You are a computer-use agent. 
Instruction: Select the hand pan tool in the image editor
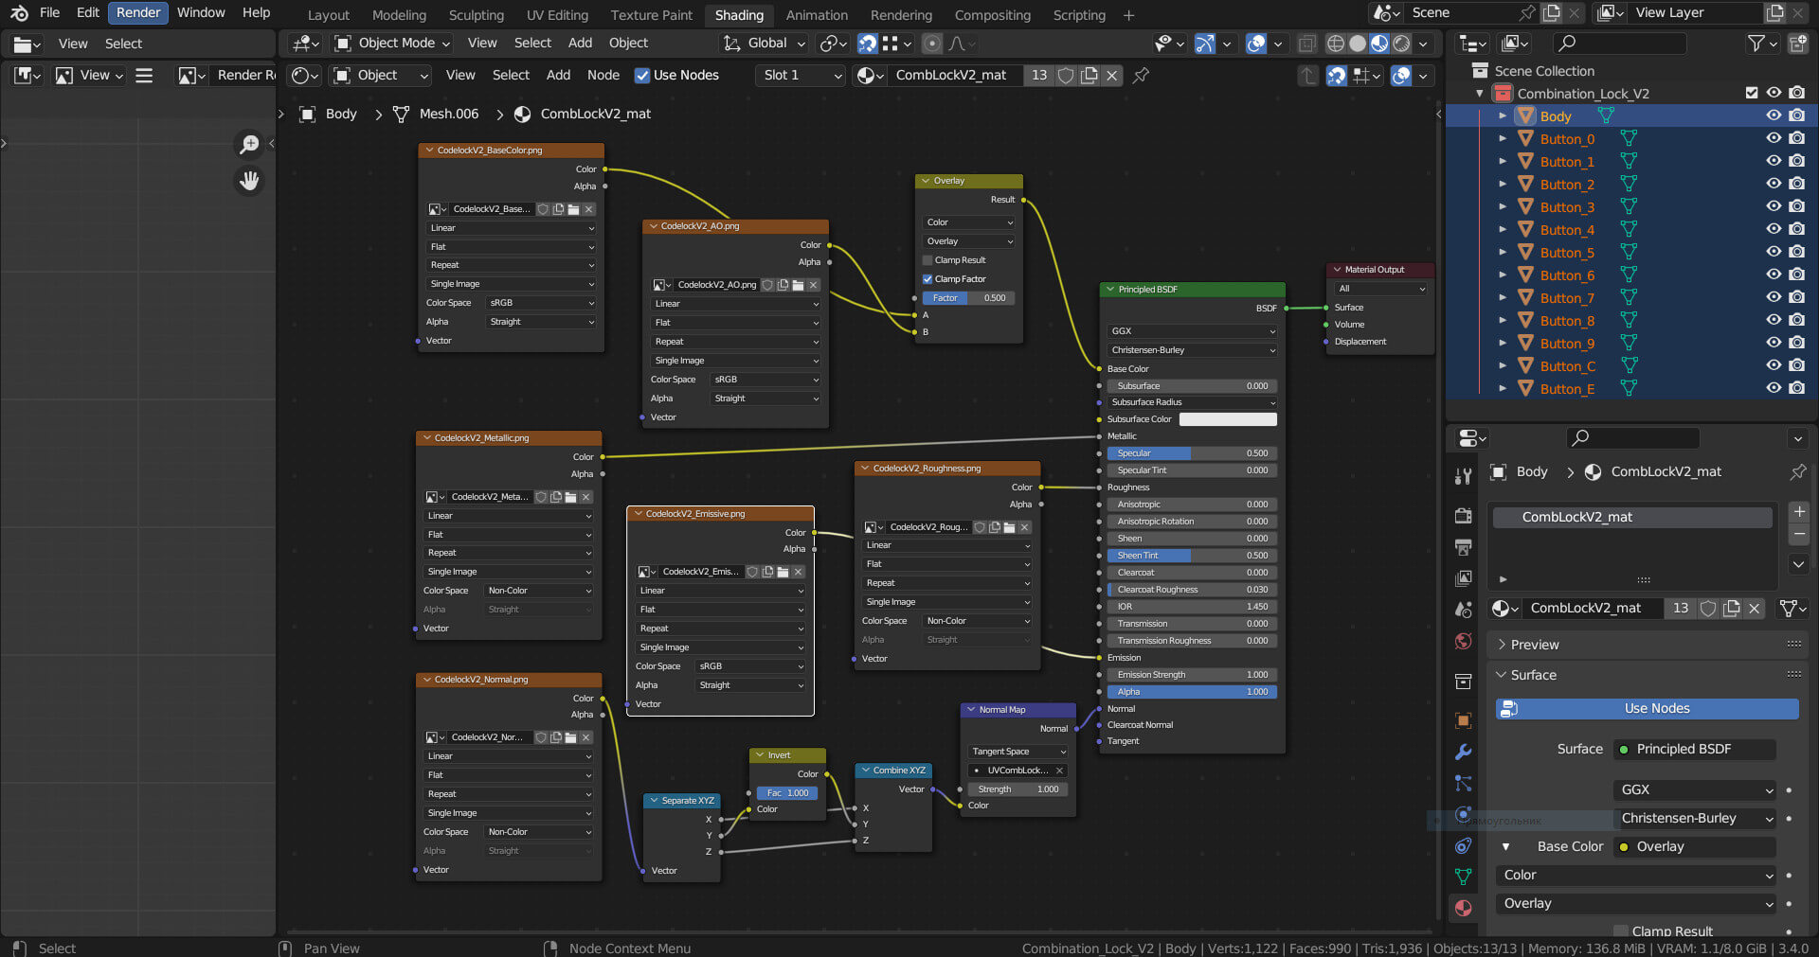point(249,180)
